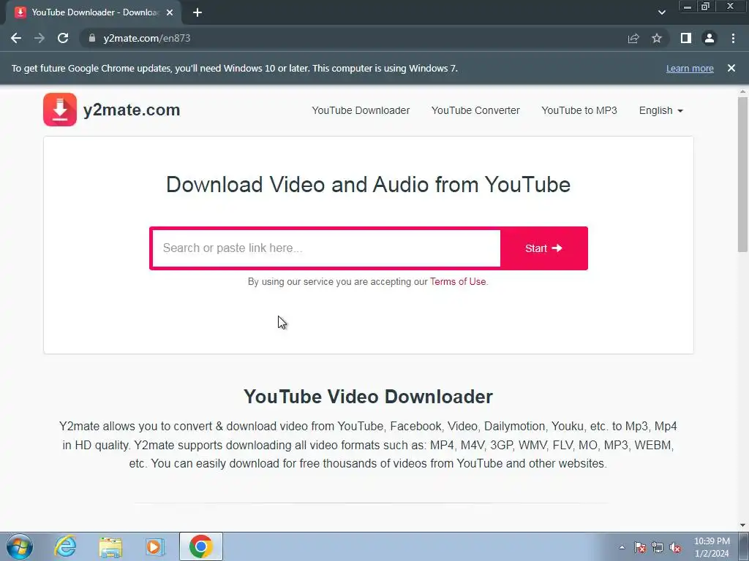
Task: Open the Windows Start button
Action: click(x=20, y=546)
